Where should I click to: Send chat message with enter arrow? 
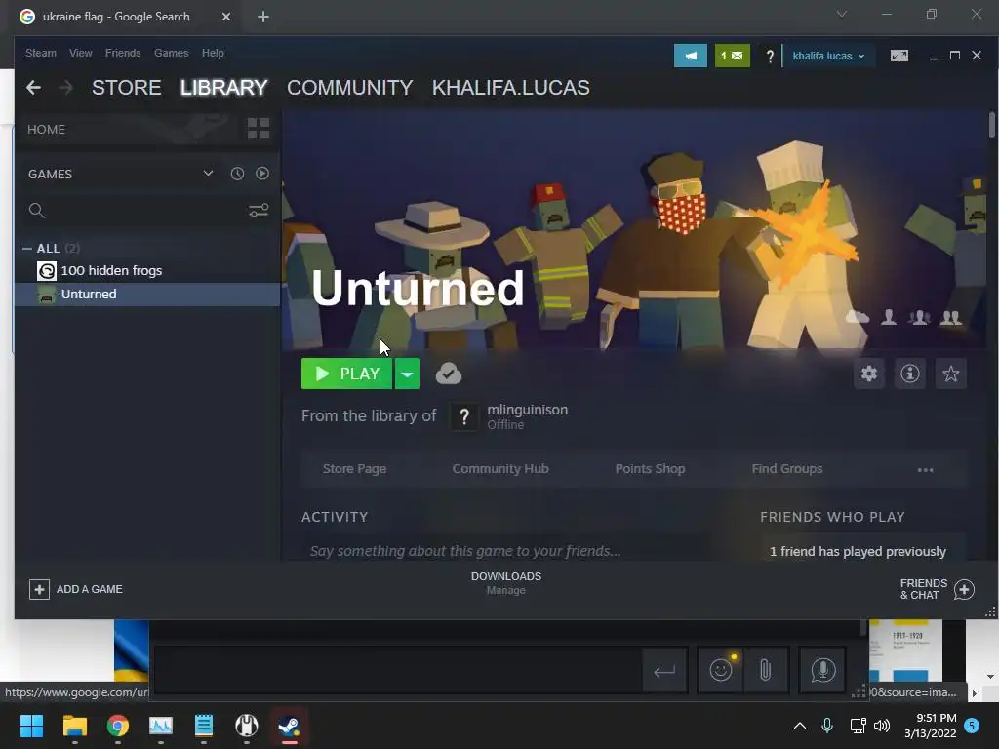[664, 670]
